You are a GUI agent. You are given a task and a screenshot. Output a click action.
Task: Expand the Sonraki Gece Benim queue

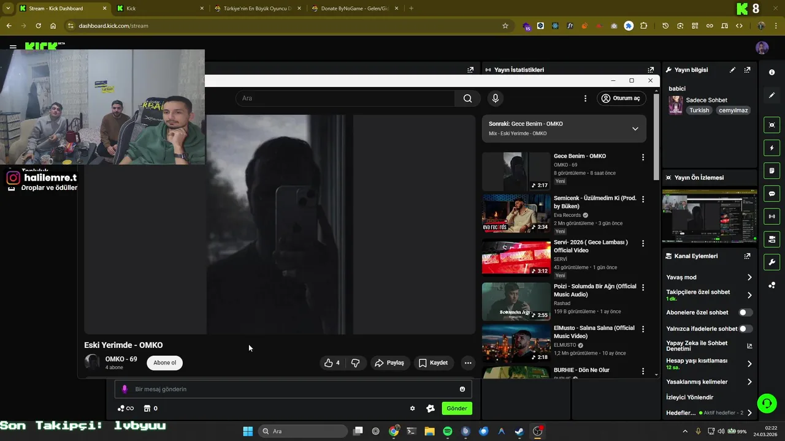[635, 129]
